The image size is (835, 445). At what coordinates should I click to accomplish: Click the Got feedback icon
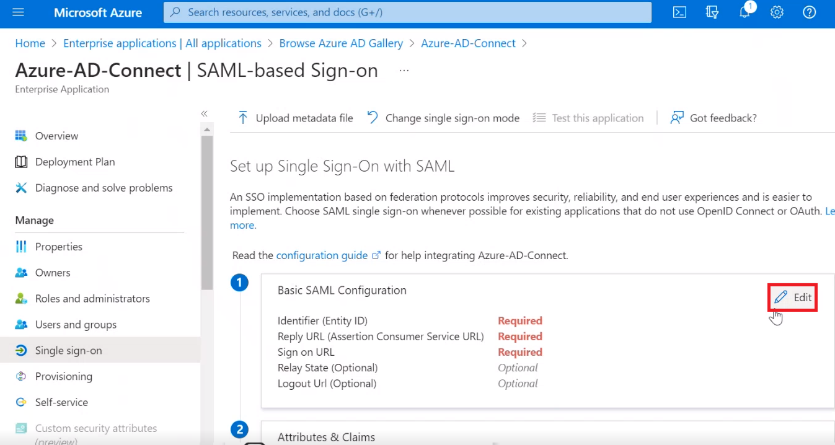pyautogui.click(x=677, y=118)
